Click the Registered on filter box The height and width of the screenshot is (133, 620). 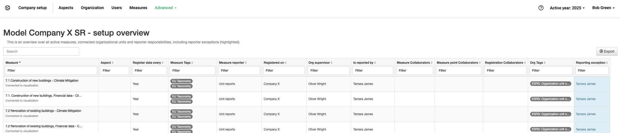(x=284, y=71)
